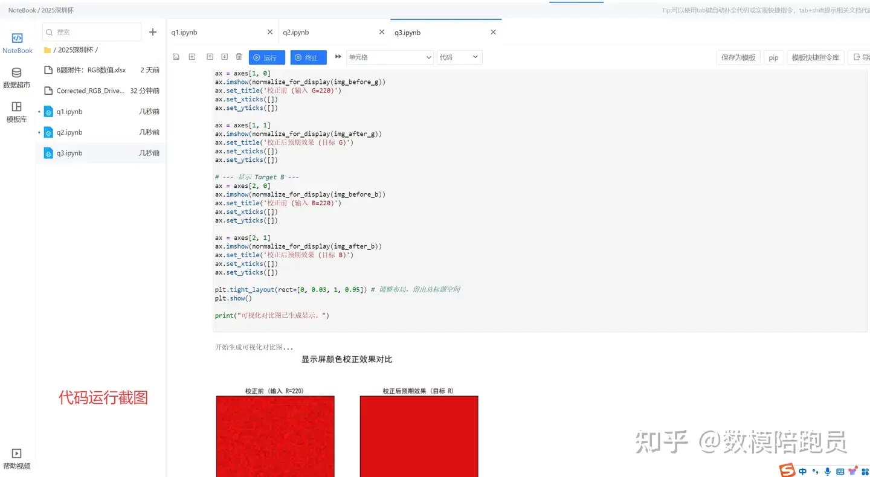Click the export button at toolbar right edge
870x477 pixels.
point(859,57)
